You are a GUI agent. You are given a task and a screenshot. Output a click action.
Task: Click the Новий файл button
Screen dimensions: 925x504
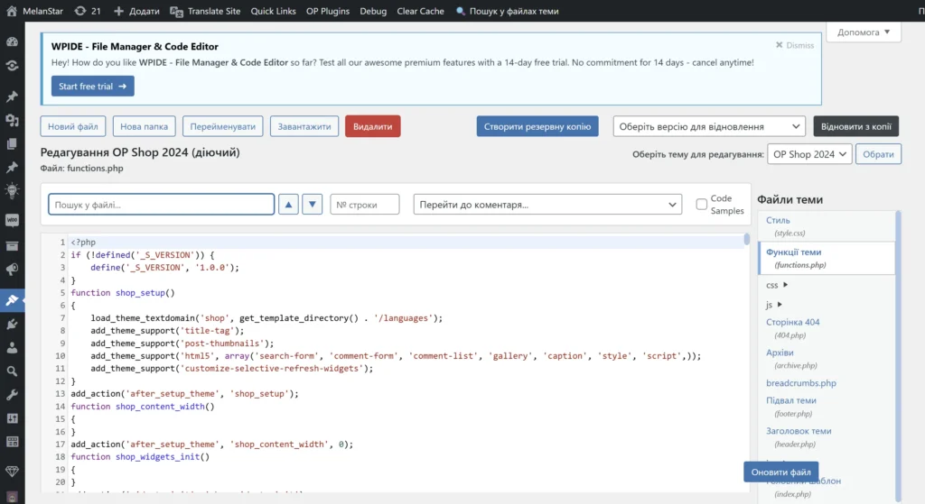point(73,126)
